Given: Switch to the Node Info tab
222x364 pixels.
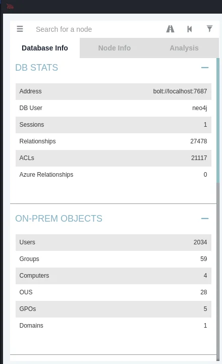Looking at the screenshot, I should click(115, 48).
